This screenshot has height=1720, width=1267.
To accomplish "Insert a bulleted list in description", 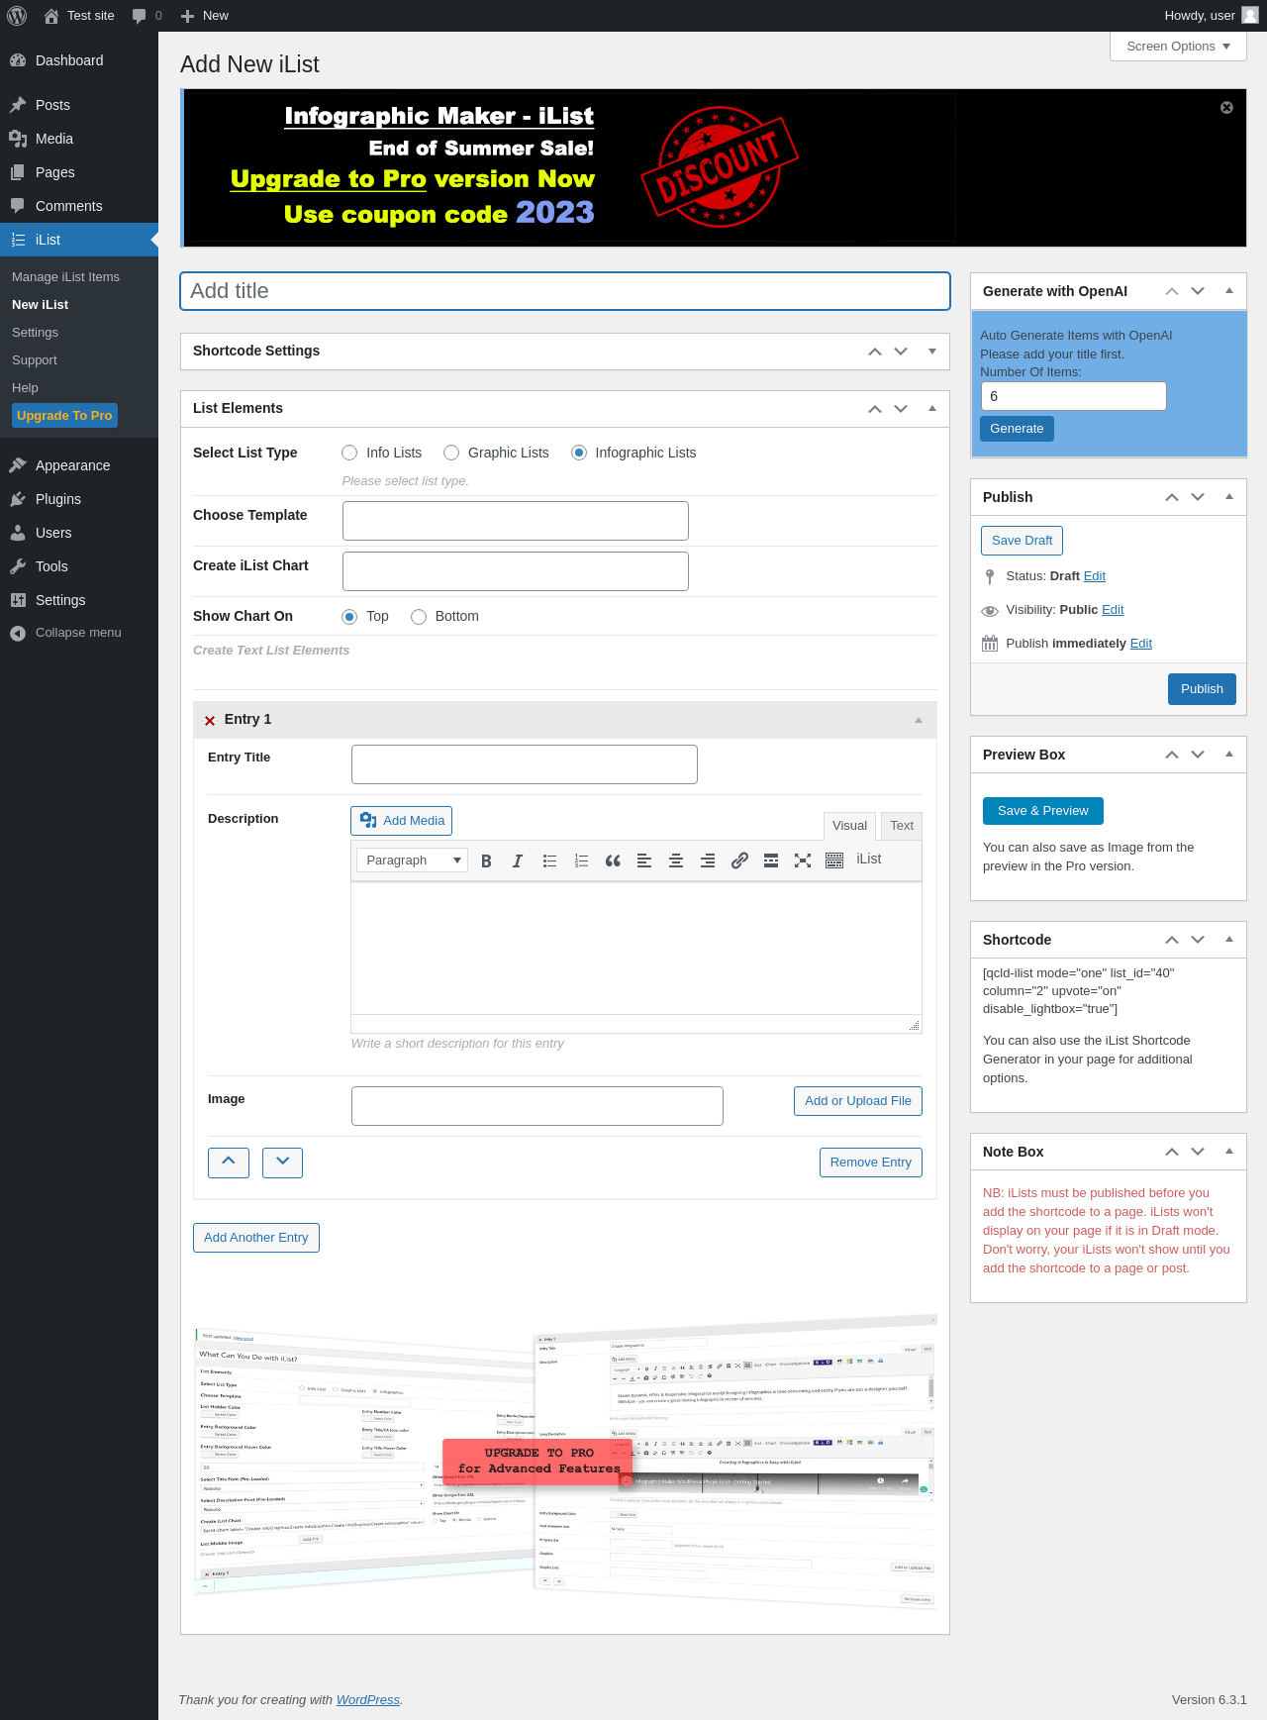I will pos(549,860).
